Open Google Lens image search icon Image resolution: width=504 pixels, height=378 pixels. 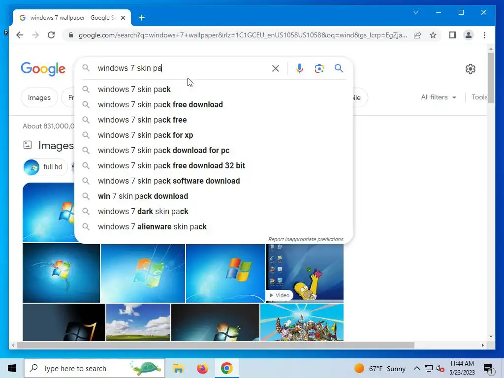click(x=319, y=68)
